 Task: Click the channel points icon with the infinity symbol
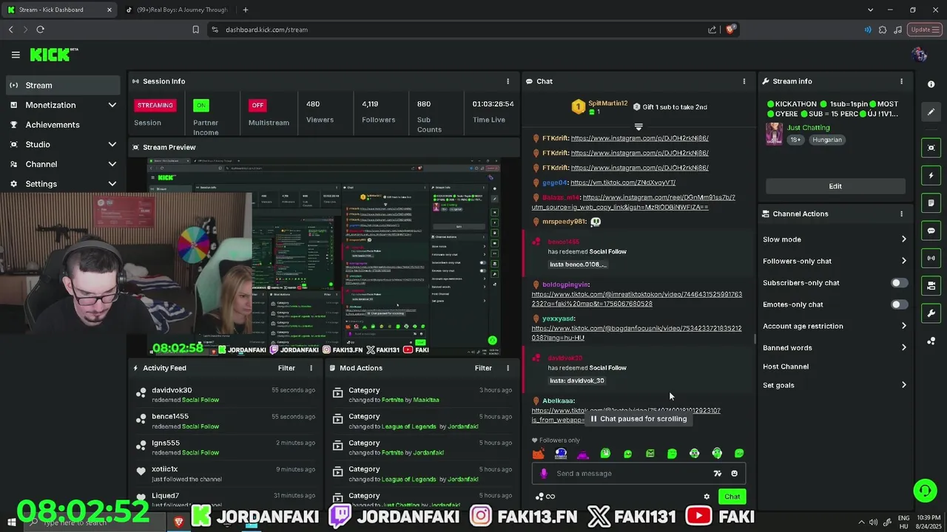[x=545, y=497]
